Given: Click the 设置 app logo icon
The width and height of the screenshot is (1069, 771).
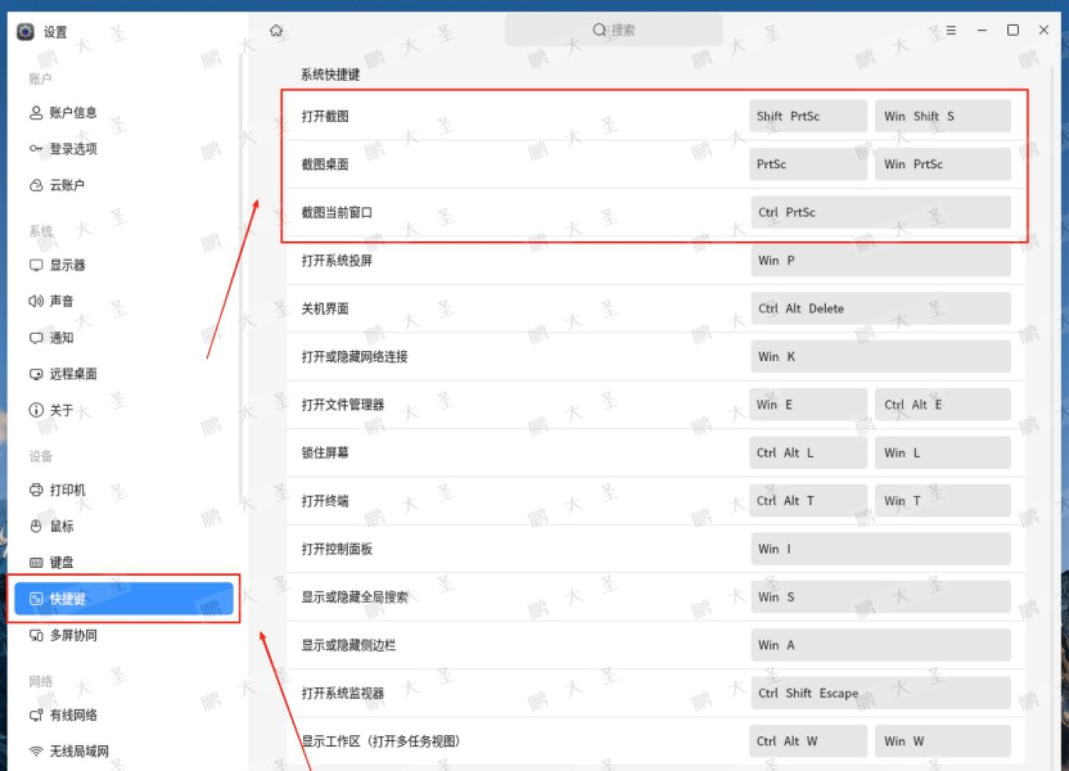Looking at the screenshot, I should pyautogui.click(x=25, y=32).
